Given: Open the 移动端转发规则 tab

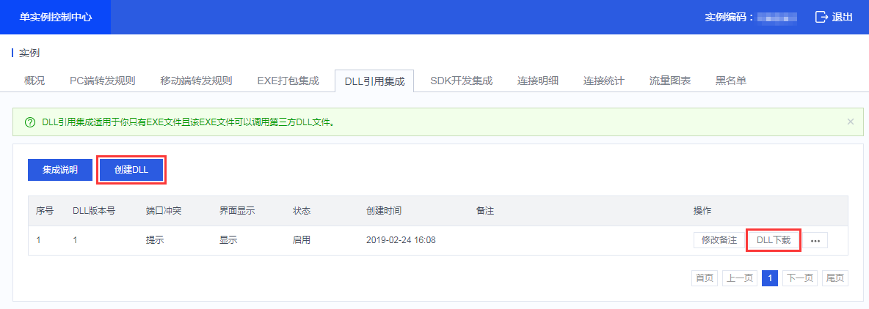Looking at the screenshot, I should pos(196,81).
